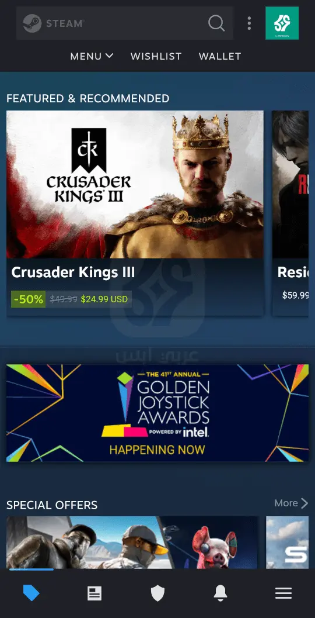Expand More special offers chevron

tap(292, 503)
